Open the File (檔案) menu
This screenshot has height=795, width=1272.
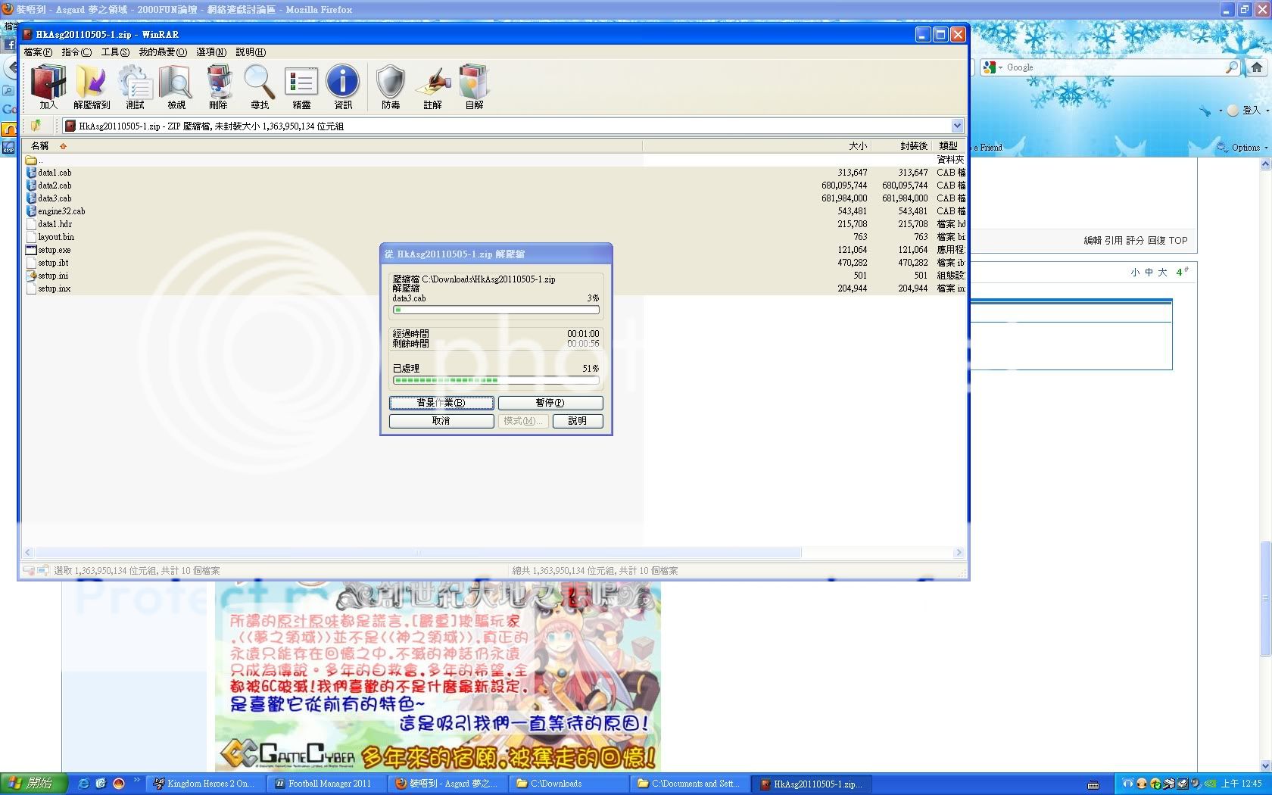pos(38,52)
